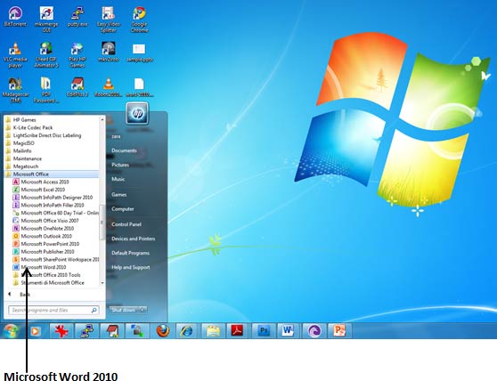Open mkvmerge GUI desktop icon
This screenshot has height=381, width=497.
point(46,20)
